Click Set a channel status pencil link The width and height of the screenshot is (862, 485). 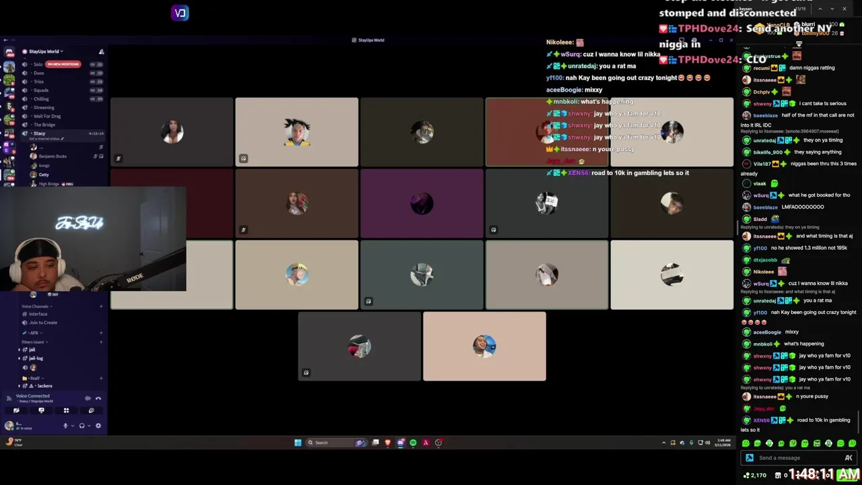click(x=46, y=139)
